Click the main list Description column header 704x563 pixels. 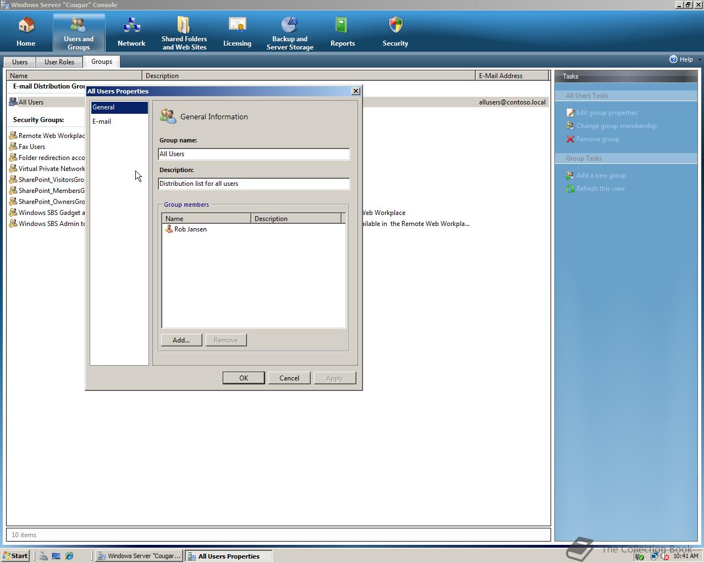coord(309,76)
